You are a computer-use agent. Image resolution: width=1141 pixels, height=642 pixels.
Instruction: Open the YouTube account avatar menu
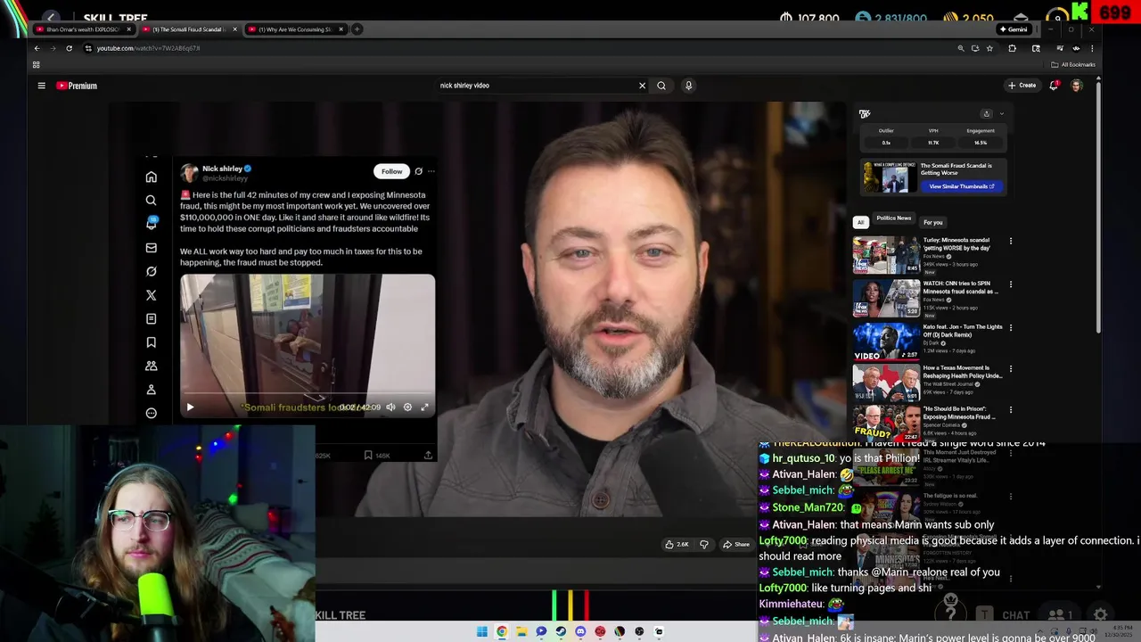click(x=1077, y=86)
